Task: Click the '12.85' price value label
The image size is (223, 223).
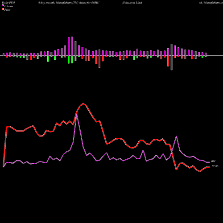Action: pos(215,166)
